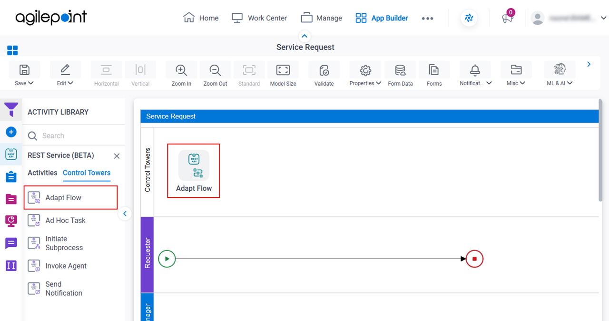Open announcements megaphone notifications
The image size is (609, 321).
(508, 18)
